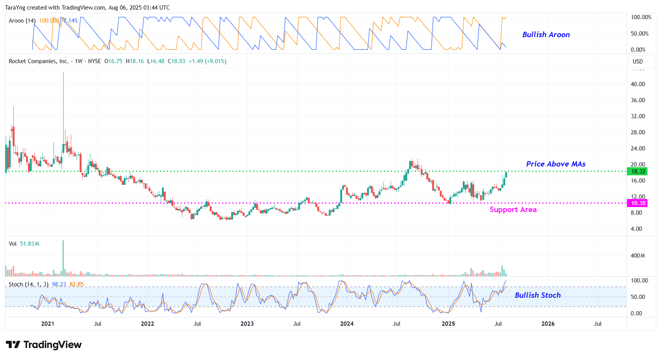Click the 2025 time axis label
This screenshot has height=359, width=661.
pos(448,324)
